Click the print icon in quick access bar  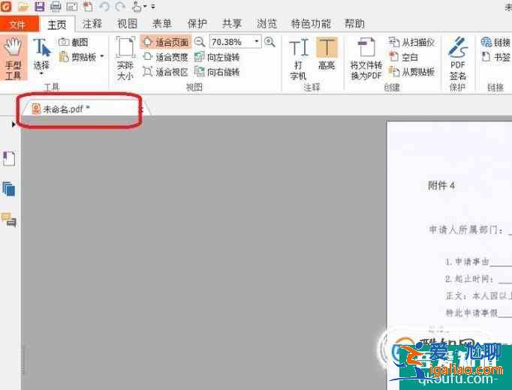(x=56, y=6)
